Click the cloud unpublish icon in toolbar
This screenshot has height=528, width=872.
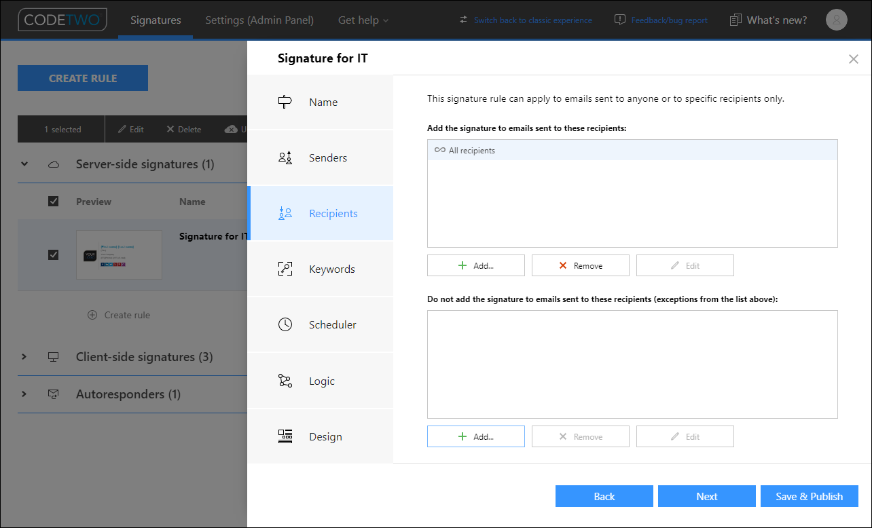coord(231,129)
